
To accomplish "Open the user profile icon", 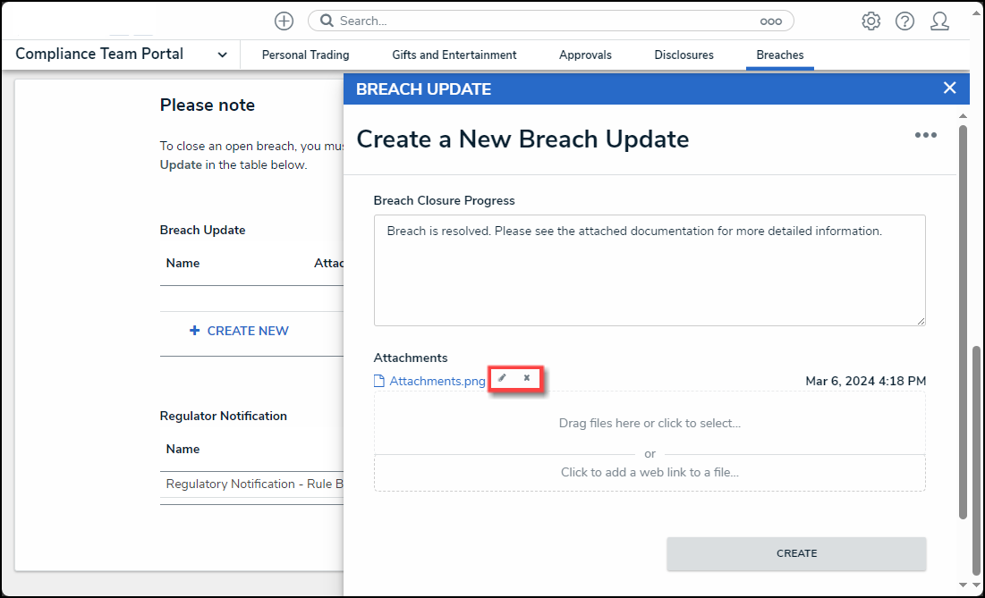I will point(939,21).
